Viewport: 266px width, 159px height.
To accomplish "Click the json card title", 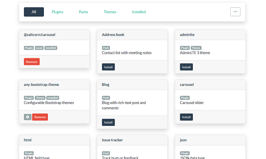I will click(x=183, y=140).
